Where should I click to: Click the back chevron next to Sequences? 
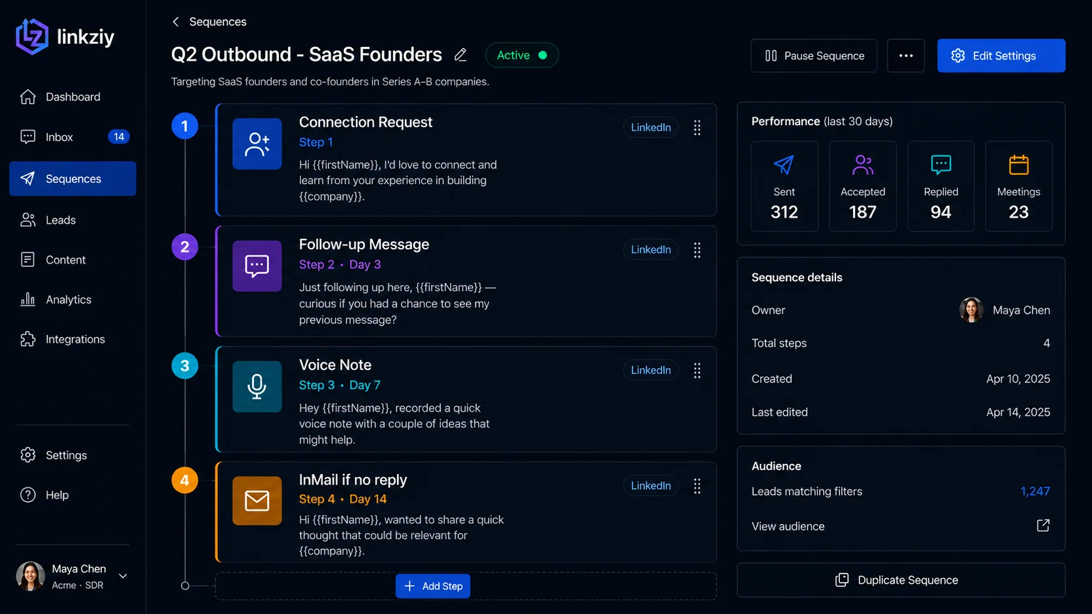click(176, 22)
